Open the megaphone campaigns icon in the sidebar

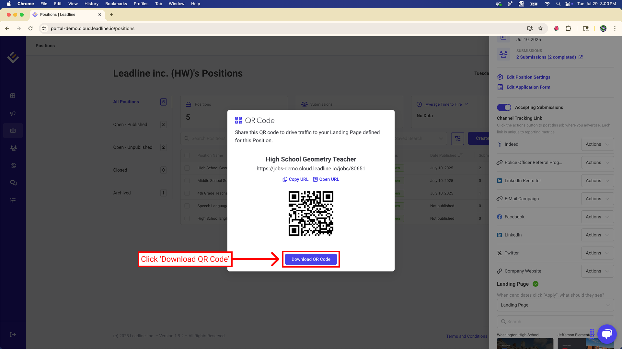click(x=13, y=113)
